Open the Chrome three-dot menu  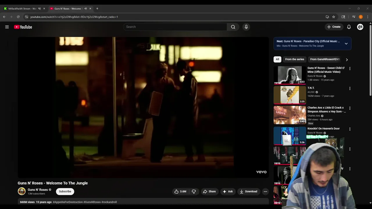(368, 17)
